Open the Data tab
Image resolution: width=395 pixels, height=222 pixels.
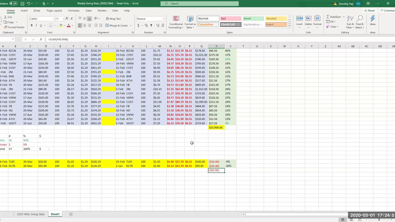coord(89,10)
